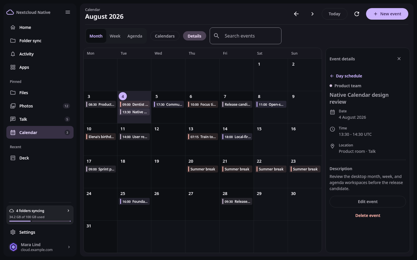Click the Time clock icon in details
Viewport: 417px width, 260px height.
click(x=332, y=129)
